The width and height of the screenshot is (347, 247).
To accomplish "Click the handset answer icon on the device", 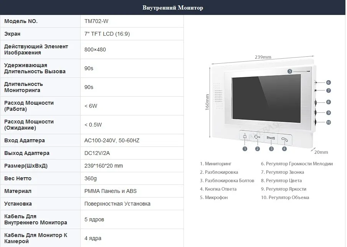I will 284,140.
